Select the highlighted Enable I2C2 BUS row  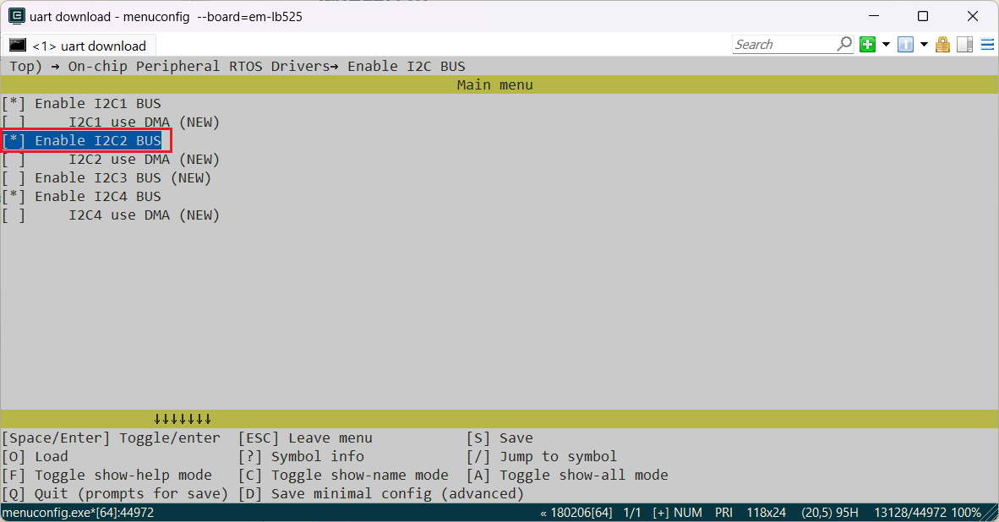click(x=83, y=140)
